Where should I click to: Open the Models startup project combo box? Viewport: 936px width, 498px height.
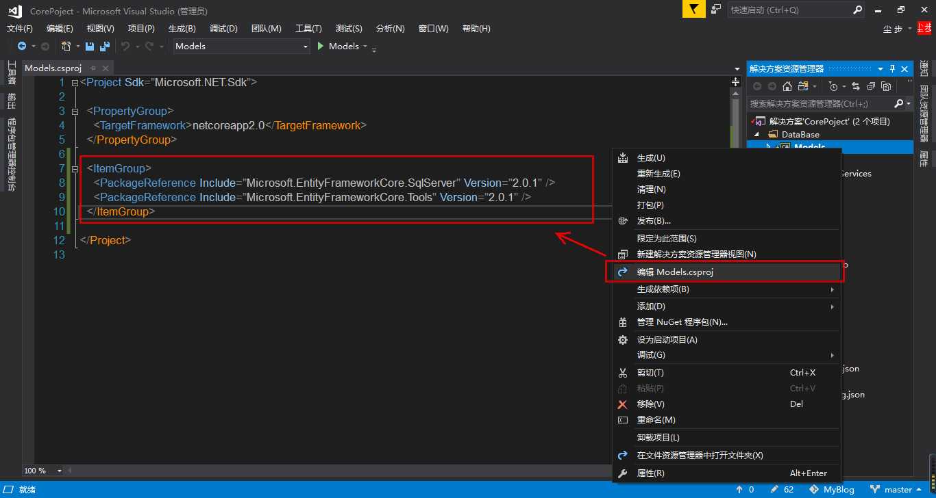[x=241, y=46]
